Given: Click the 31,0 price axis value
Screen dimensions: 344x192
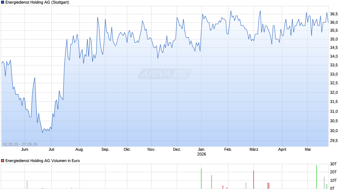Looking at the screenshot, I should tap(334, 111).
